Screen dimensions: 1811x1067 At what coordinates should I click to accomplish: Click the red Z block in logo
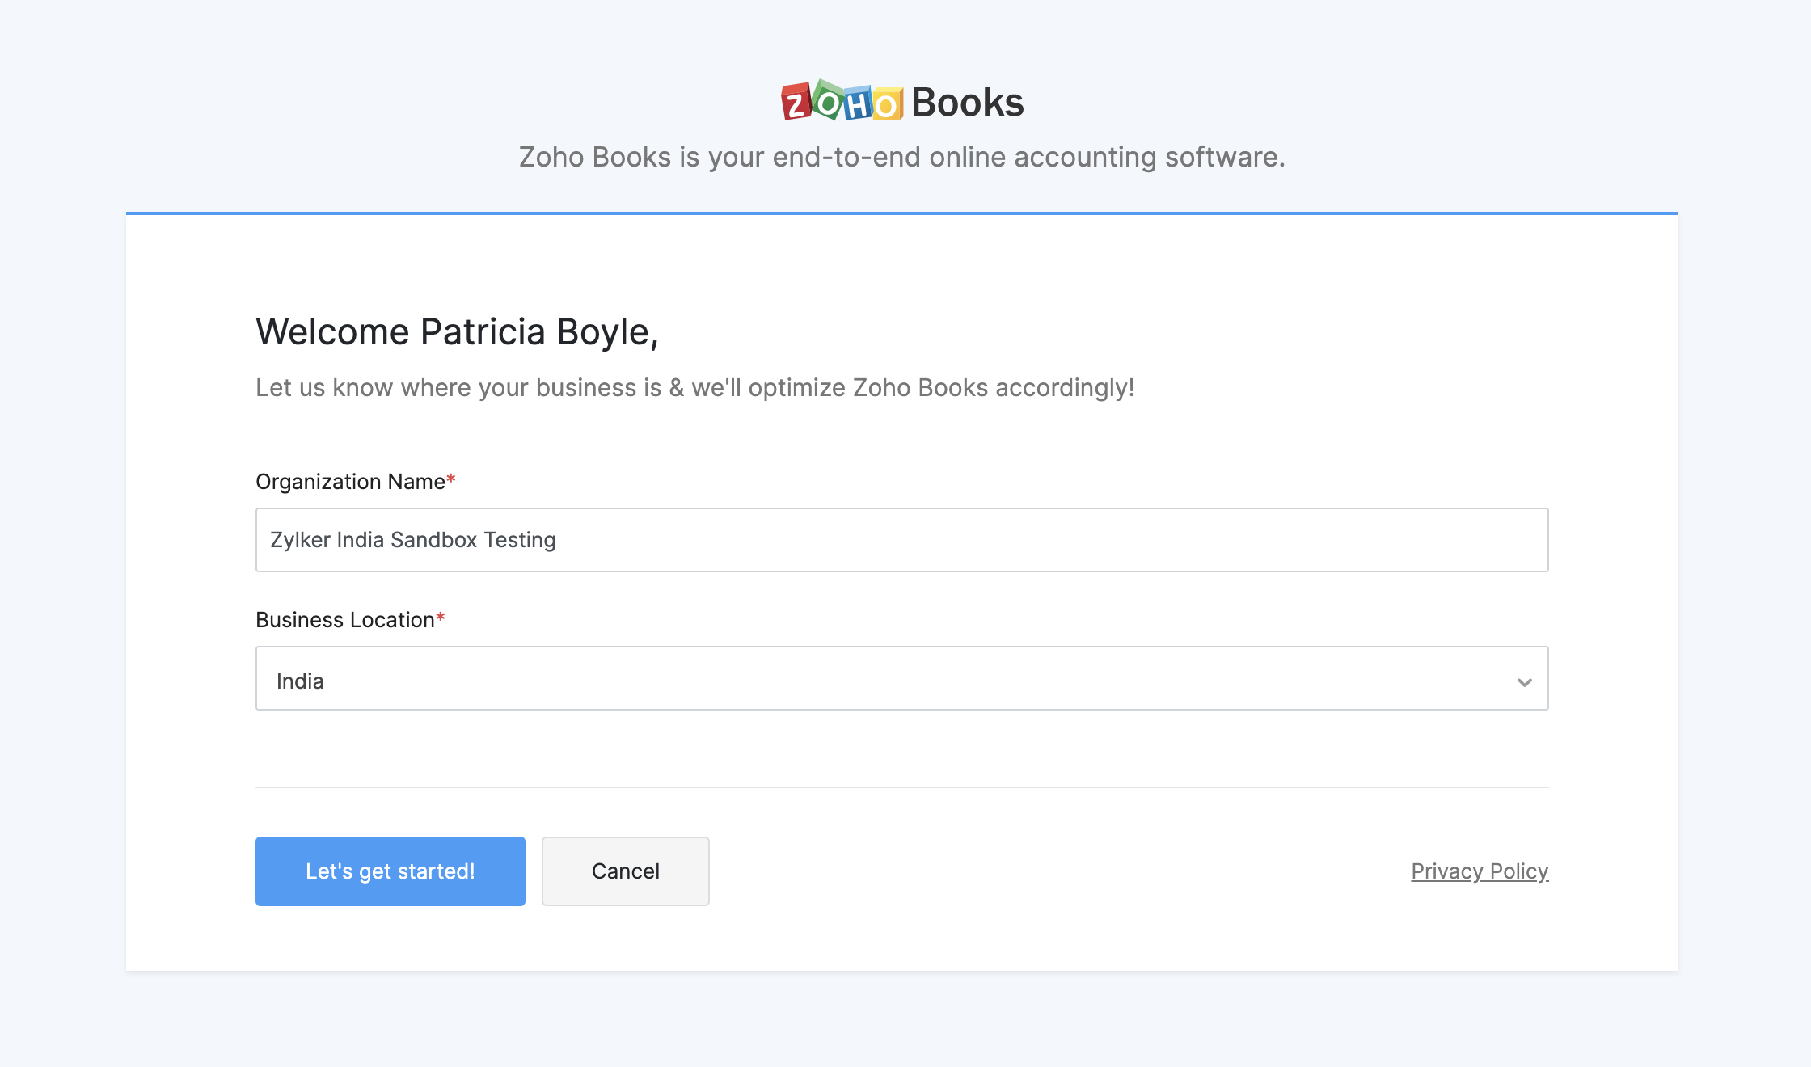point(796,103)
